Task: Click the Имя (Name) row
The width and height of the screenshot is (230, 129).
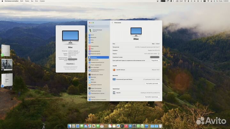Action: (x=136, y=44)
